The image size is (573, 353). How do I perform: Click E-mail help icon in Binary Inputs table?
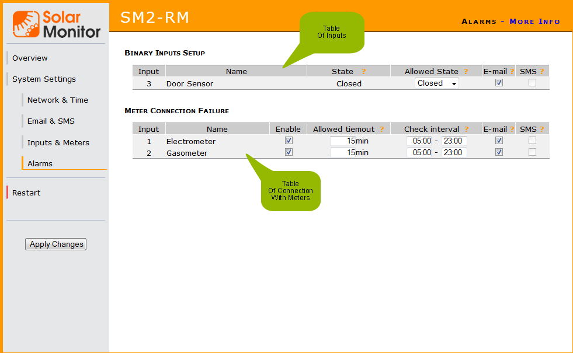click(x=512, y=71)
